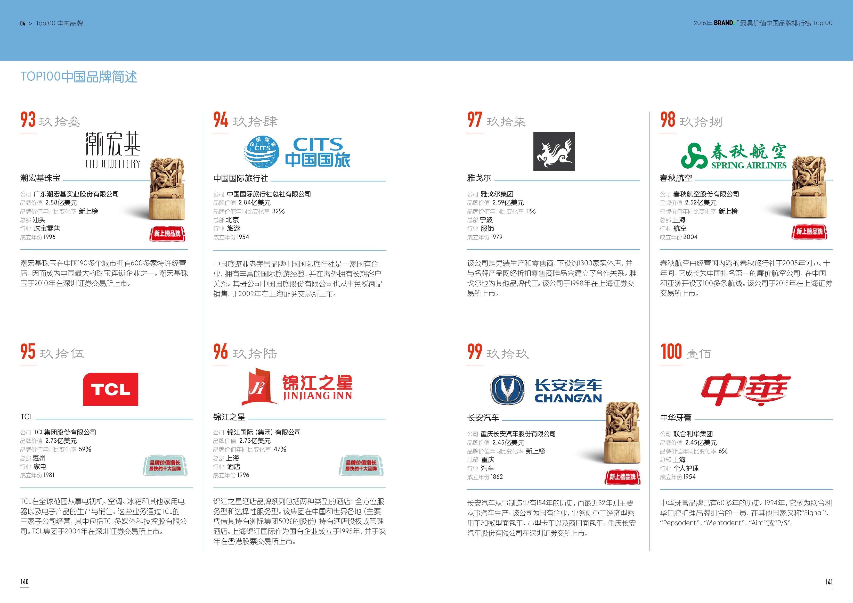Click TCL's 品牌价值增长最快的十大品牌 badge
The width and height of the screenshot is (853, 603).
pos(165,466)
